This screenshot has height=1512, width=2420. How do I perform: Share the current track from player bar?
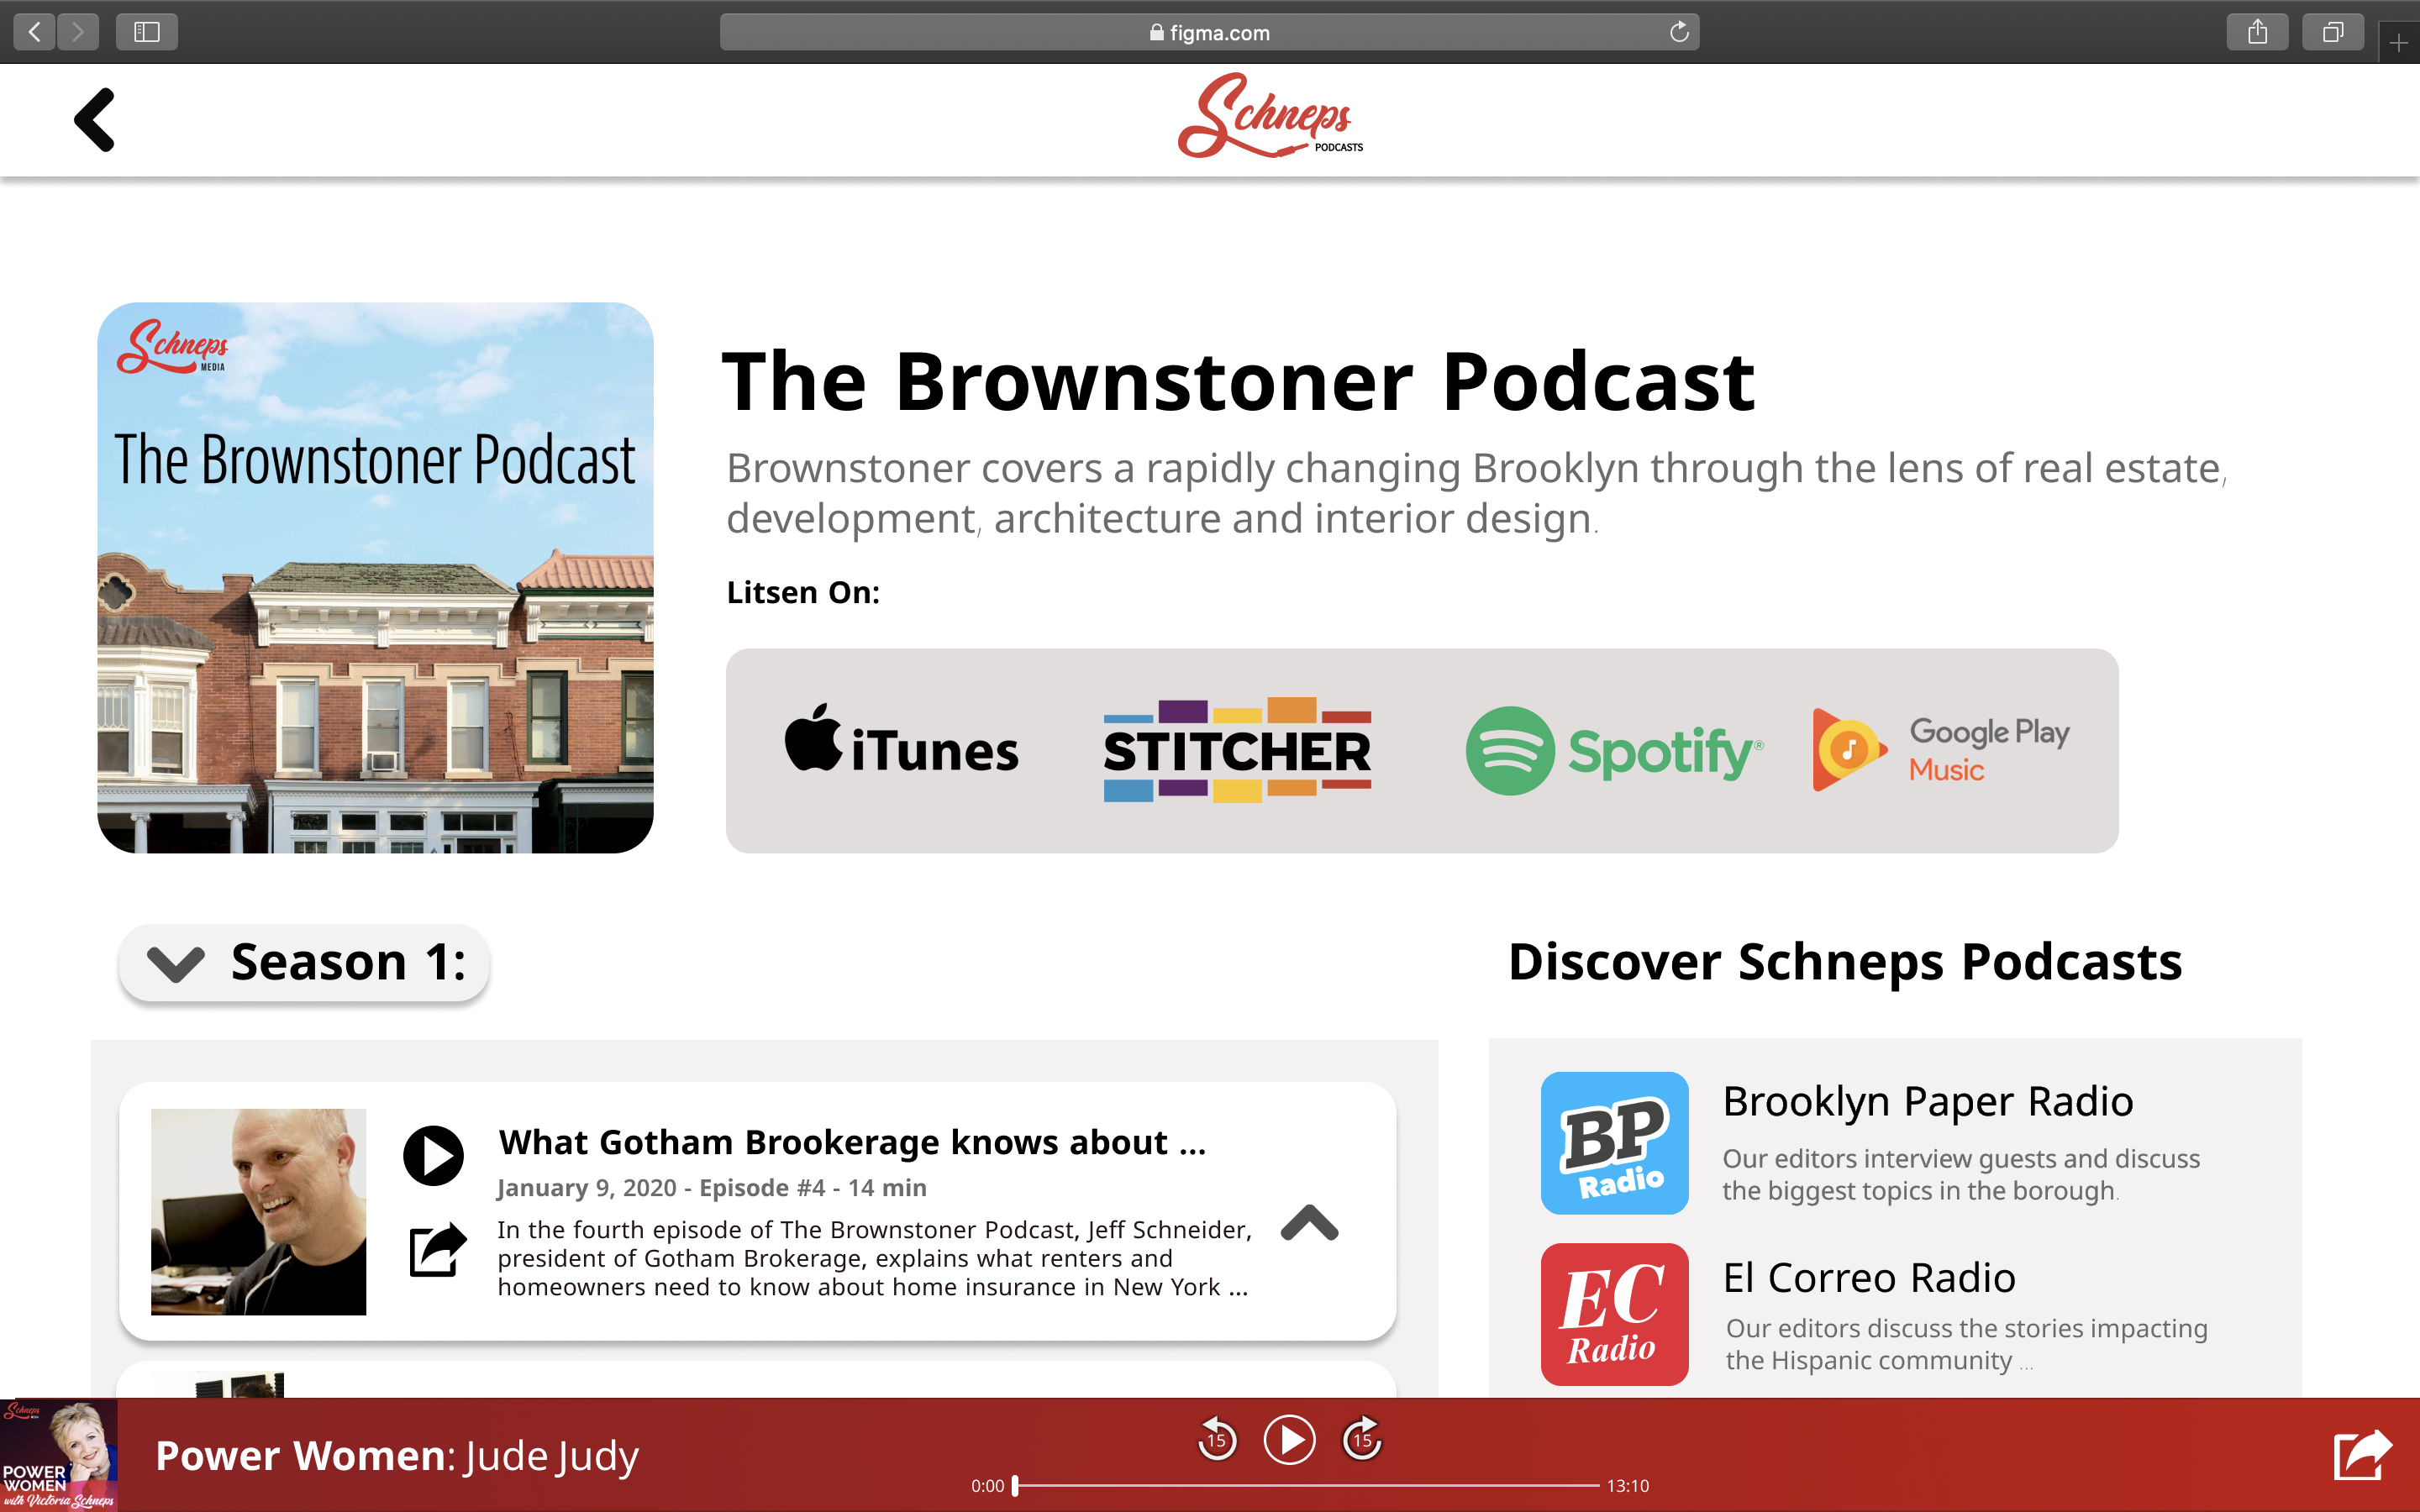[2362, 1455]
